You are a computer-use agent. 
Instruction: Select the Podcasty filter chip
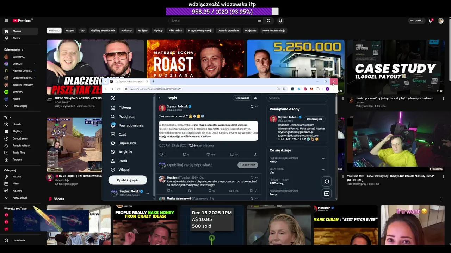[x=126, y=31]
